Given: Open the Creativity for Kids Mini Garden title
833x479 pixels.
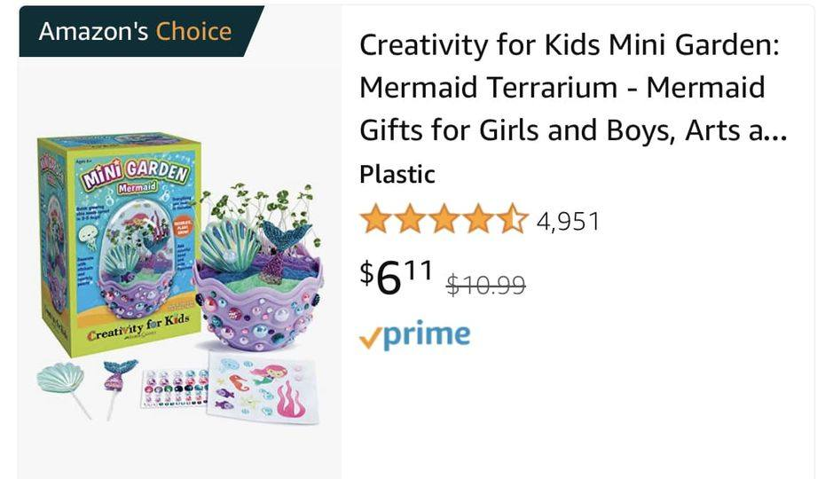Looking at the screenshot, I should coord(568,88).
